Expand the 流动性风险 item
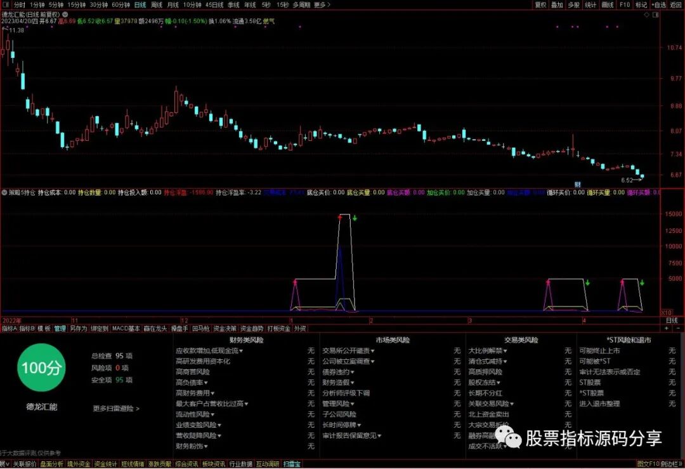Image resolution: width=685 pixels, height=469 pixels. click(195, 414)
